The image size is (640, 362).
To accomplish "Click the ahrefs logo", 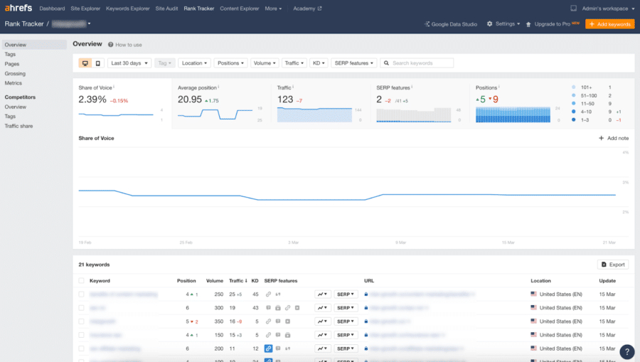I will coord(18,8).
